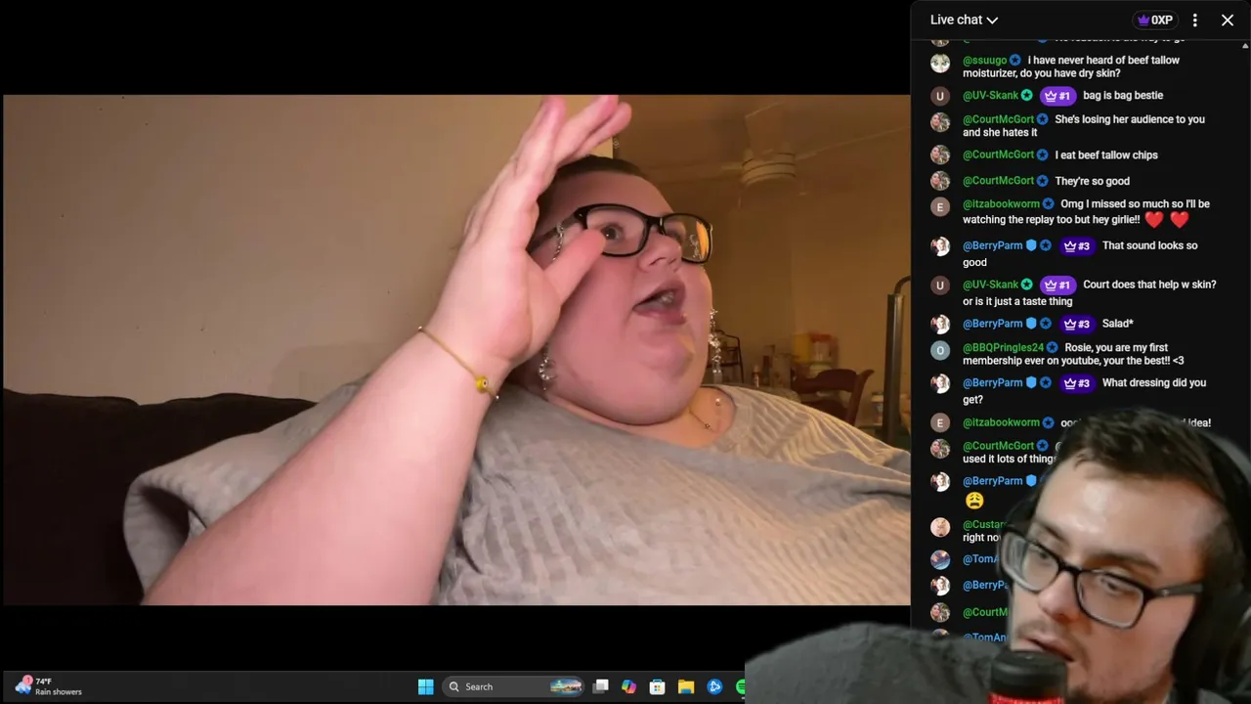1251x704 pixels.
Task: Click the #3 badge beside 'Salad*'
Action: [1076, 324]
